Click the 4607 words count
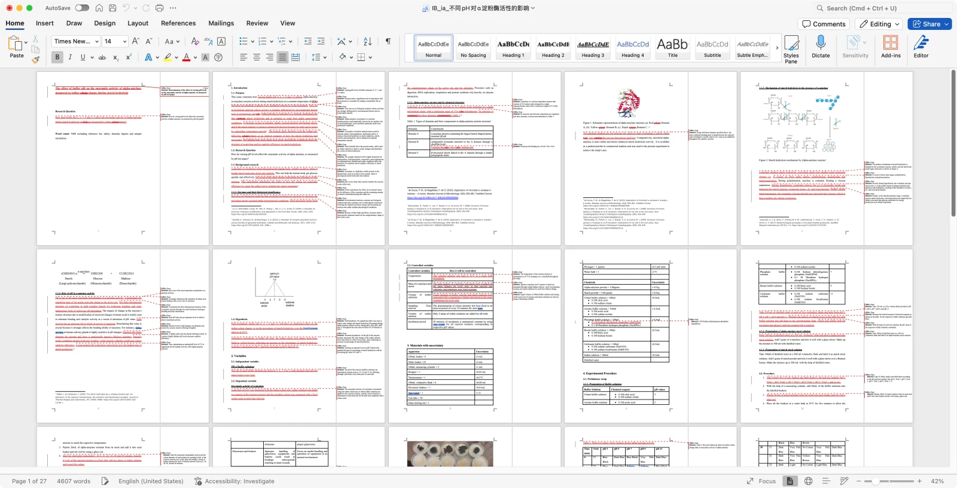The width and height of the screenshot is (957, 488). [x=74, y=481]
